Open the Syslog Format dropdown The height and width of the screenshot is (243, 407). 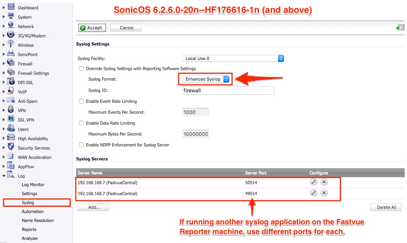(x=206, y=79)
